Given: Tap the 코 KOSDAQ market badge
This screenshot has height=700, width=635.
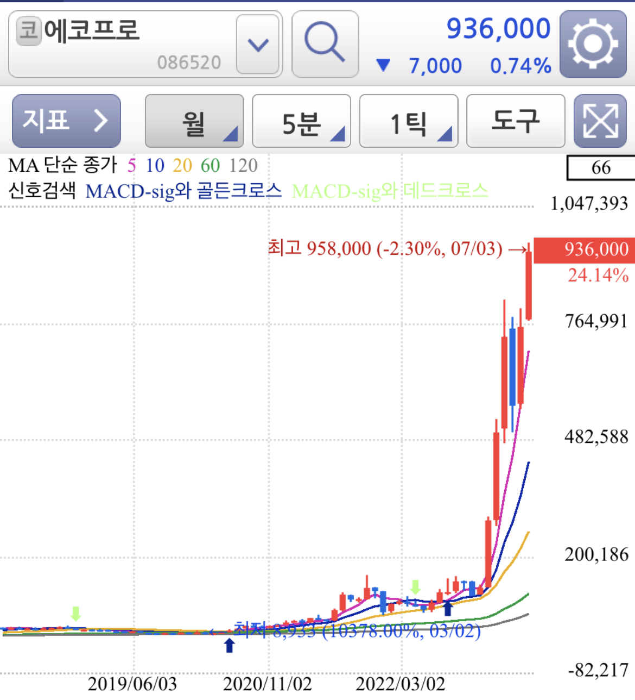Looking at the screenshot, I should [29, 31].
